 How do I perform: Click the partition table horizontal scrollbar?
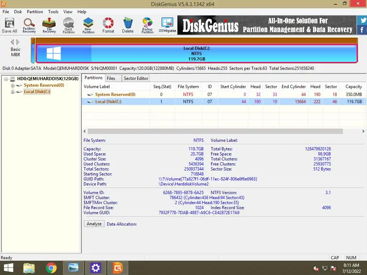point(215,131)
